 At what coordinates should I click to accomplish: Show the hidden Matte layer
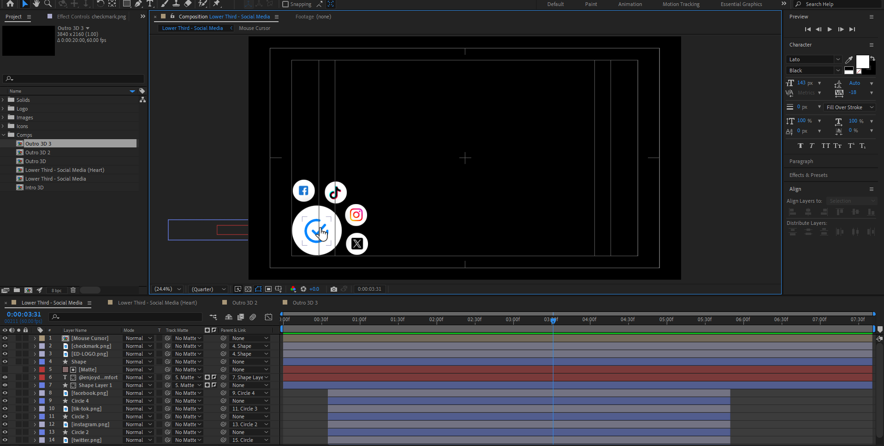point(5,370)
